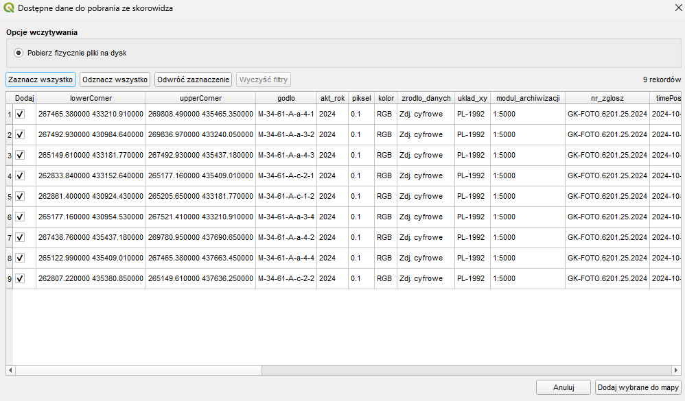This screenshot has width=685, height=401.
Task: Close the download data dialog
Action: coord(675,8)
